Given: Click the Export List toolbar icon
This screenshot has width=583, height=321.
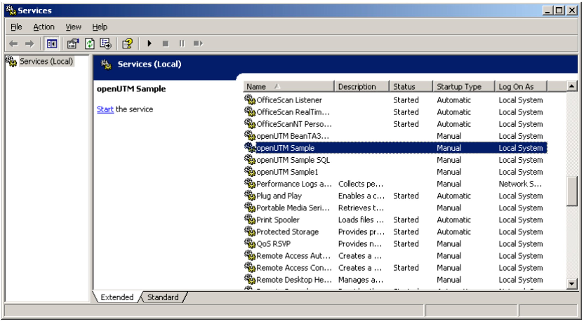Looking at the screenshot, I should click(106, 44).
